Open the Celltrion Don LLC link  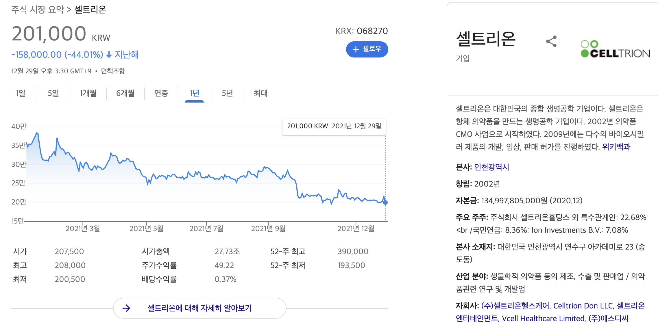pos(583,306)
